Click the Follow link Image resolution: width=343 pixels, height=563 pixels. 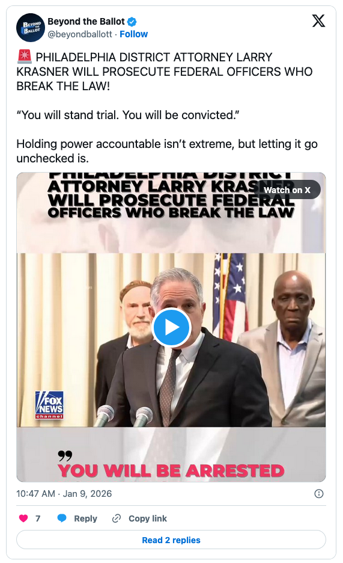(x=133, y=34)
